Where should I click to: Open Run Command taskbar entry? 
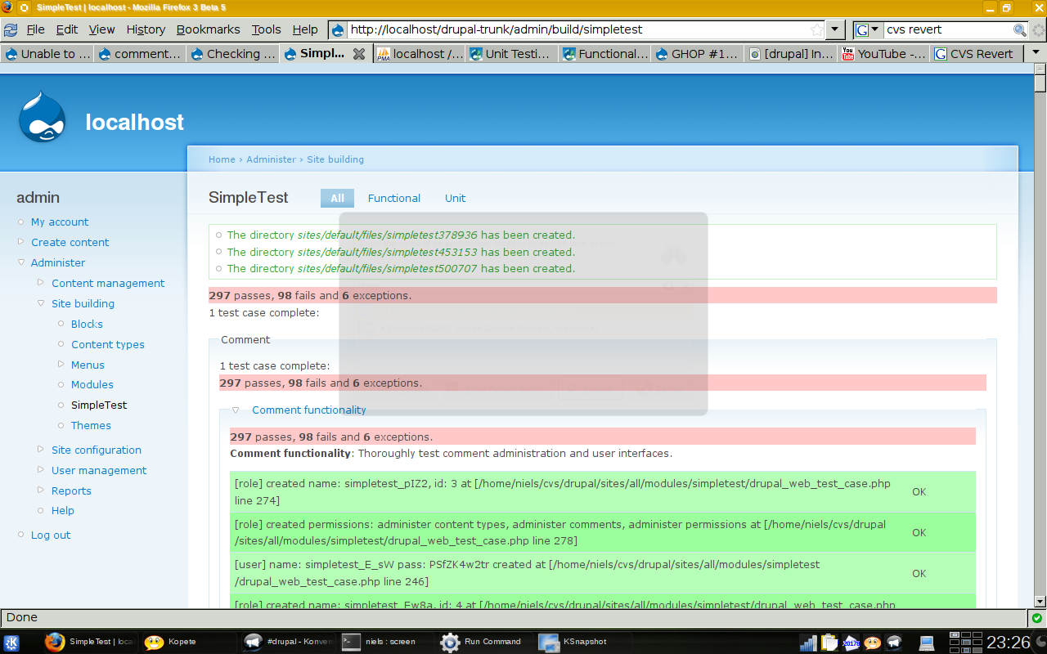pos(486,642)
